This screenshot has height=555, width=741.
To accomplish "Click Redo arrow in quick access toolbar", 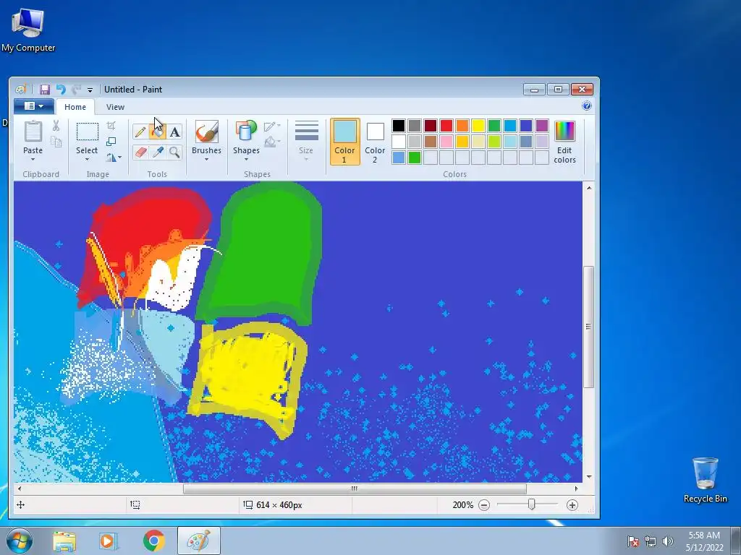I will click(76, 89).
